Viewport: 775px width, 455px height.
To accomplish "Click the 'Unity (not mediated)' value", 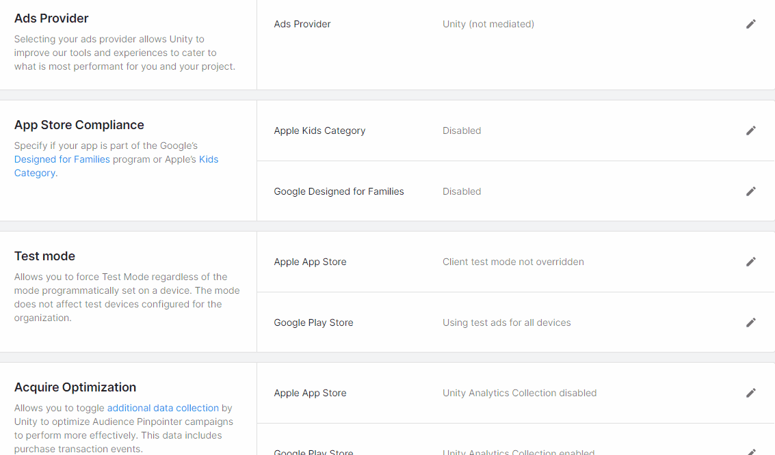I will [x=488, y=24].
